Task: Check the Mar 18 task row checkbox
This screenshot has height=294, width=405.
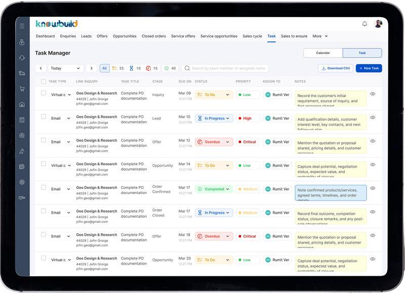Action: 44,234
